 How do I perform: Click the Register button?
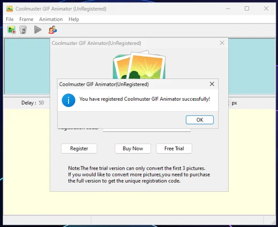pos(79,148)
